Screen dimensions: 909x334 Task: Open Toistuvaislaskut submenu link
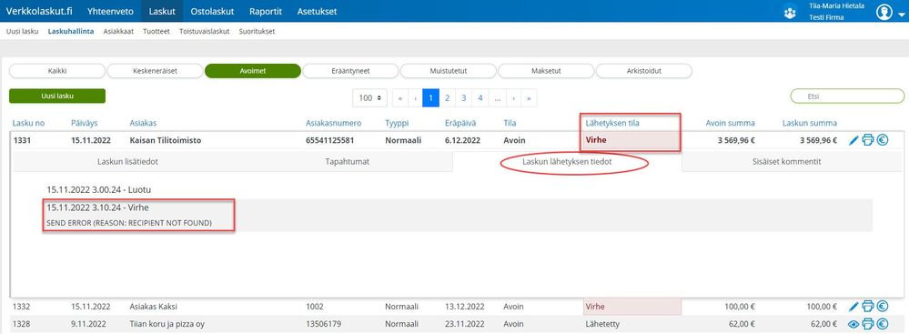pyautogui.click(x=204, y=31)
